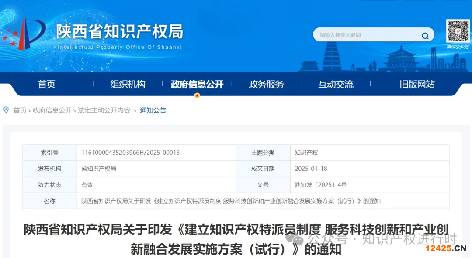Click the 首页 breadcrumb link
Viewport: 472px width, 258px height.
(20, 111)
